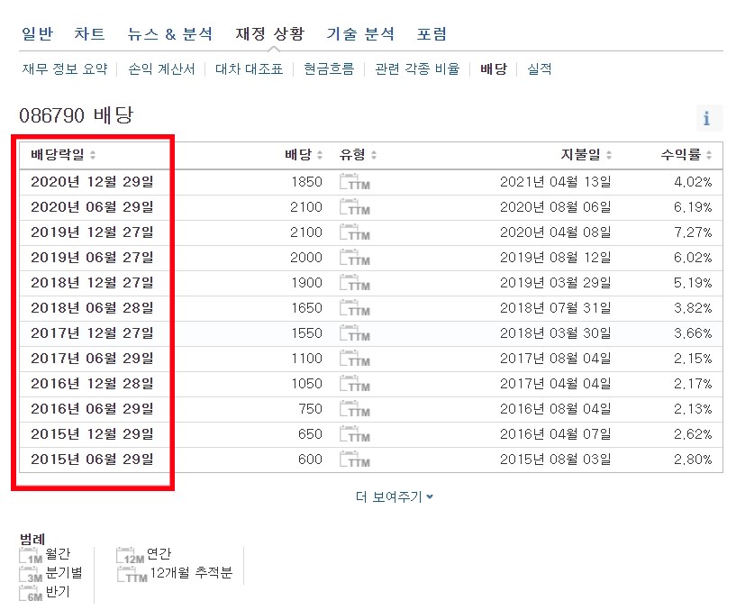Open the 손익 계산서 section
Screen dimensions: 736x610
[x=159, y=68]
